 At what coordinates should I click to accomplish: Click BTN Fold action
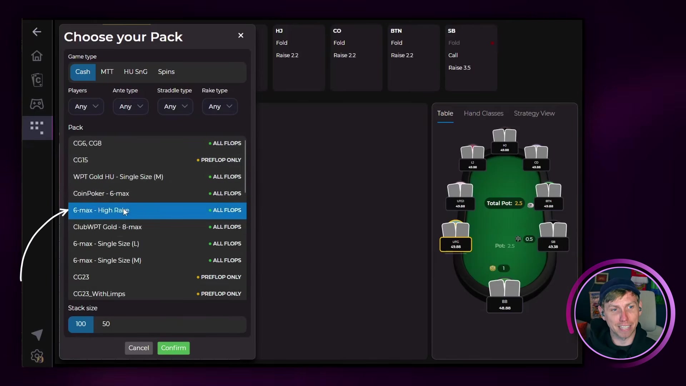(x=397, y=43)
